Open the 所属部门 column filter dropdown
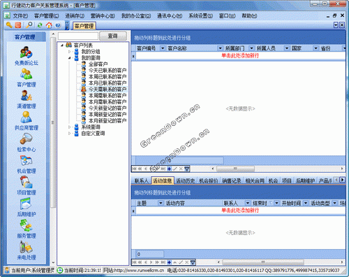 point(251,48)
